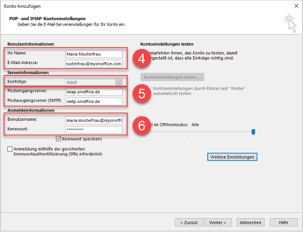The height and width of the screenshot is (232, 303).
Task: Toggle automatic account test on Weiter checkbox
Action: point(149,88)
